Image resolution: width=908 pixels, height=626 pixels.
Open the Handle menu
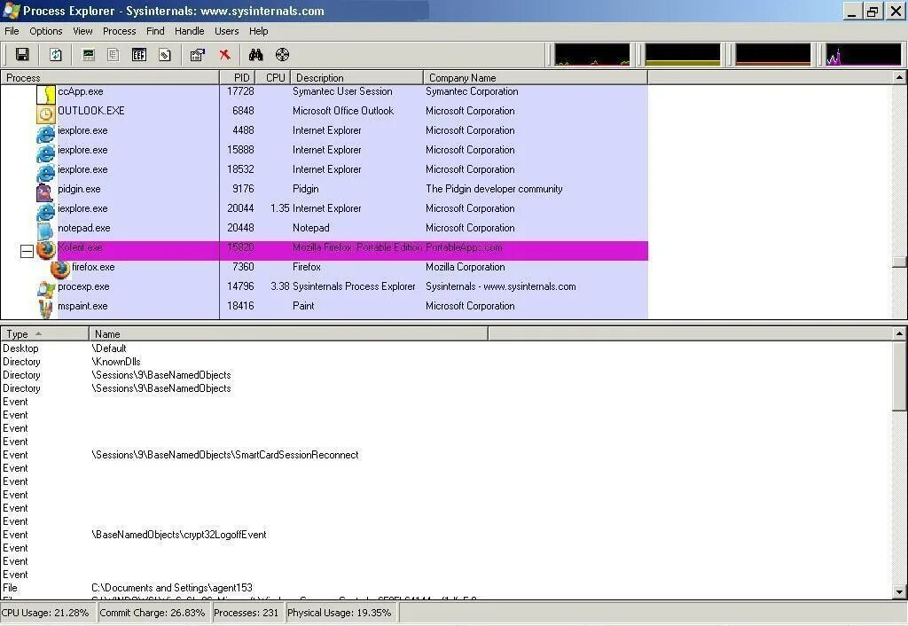tap(190, 31)
